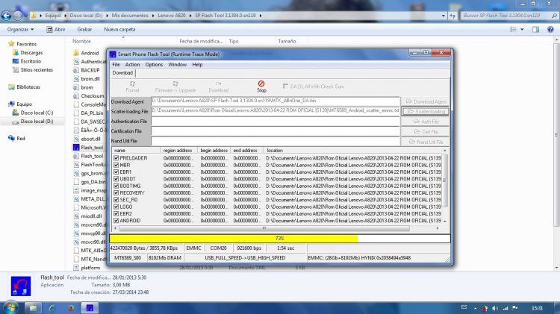Viewport: 560px width, 314px height.
Task: Uncheck the ANDROID partition checkbox
Action: point(116,221)
